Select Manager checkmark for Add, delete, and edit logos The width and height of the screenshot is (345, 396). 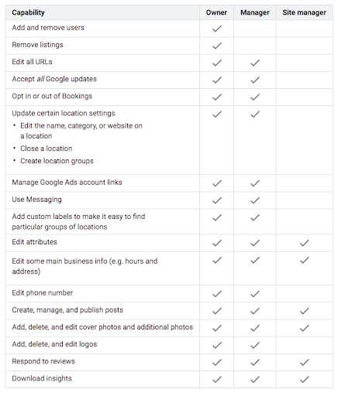click(x=255, y=345)
